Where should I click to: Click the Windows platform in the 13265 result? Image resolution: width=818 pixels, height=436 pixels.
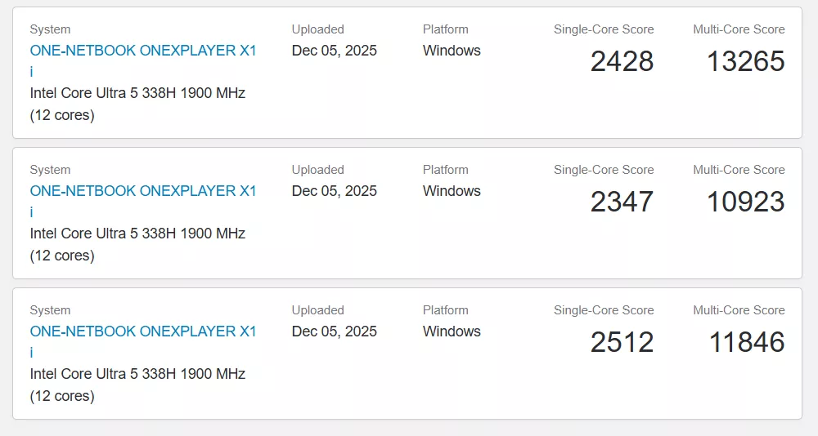tap(452, 51)
